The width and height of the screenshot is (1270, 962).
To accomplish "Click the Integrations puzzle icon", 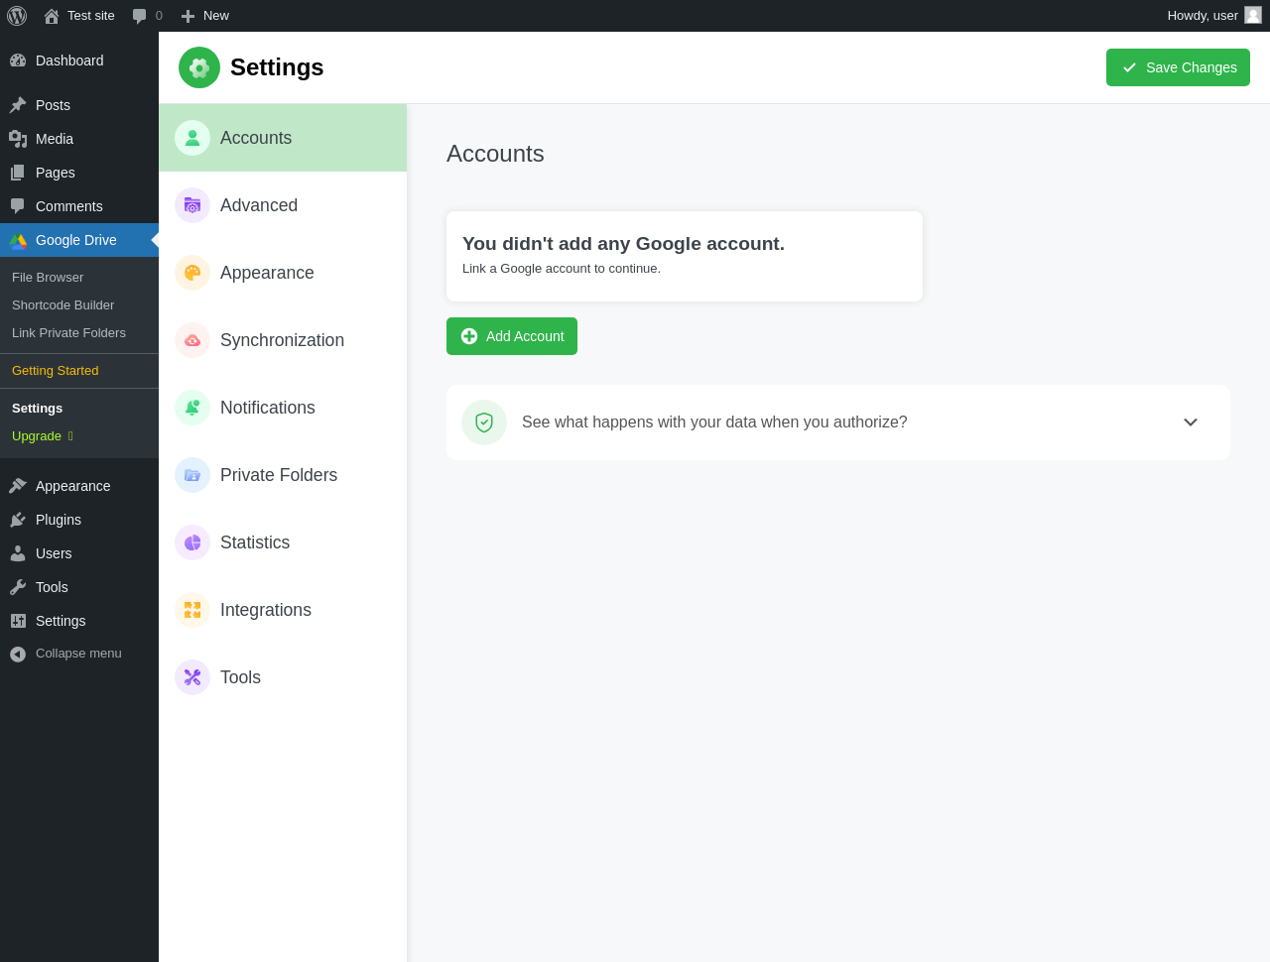I will (192, 610).
